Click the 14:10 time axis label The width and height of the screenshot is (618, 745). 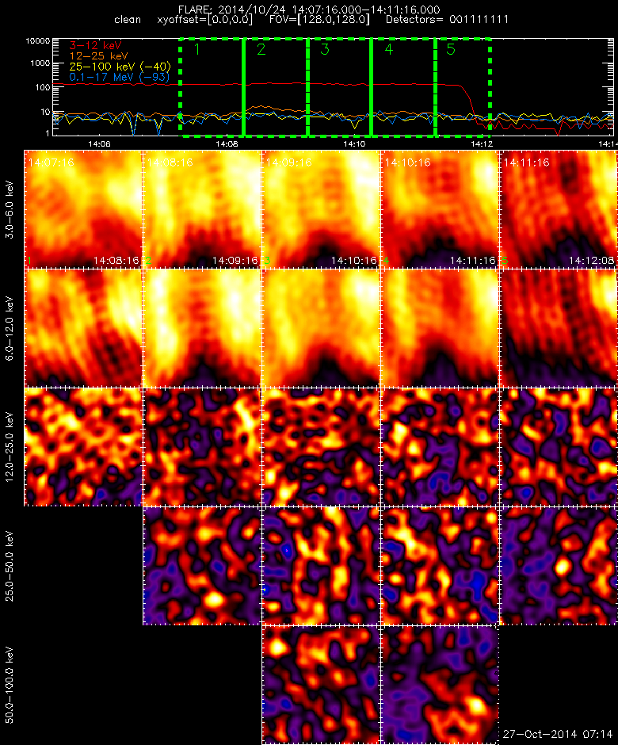click(354, 143)
